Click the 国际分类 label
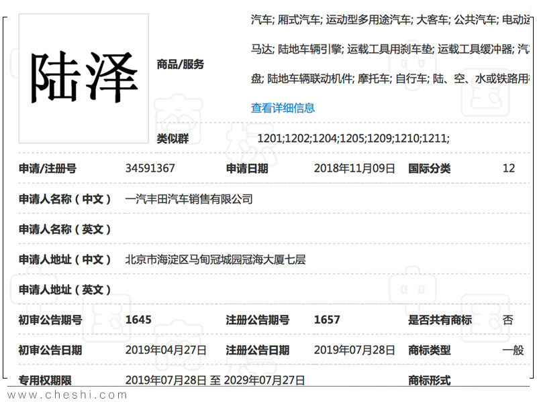The image size is (537, 402). [x=429, y=169]
